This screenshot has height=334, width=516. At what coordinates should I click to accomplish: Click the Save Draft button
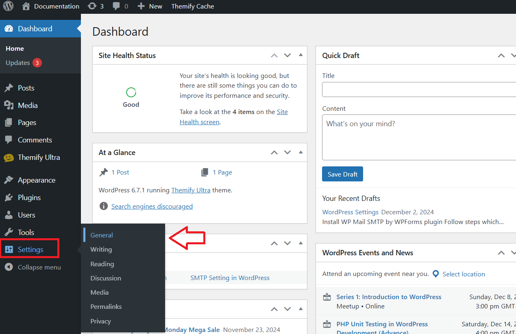tap(342, 174)
